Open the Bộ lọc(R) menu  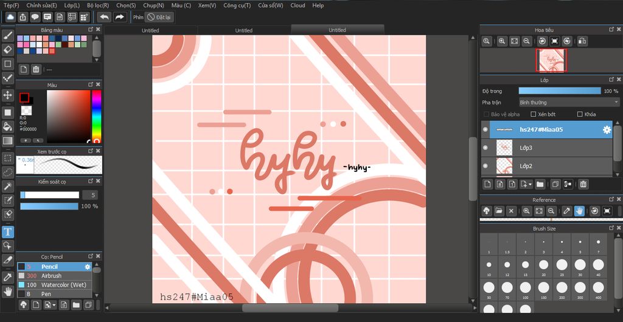coord(98,5)
